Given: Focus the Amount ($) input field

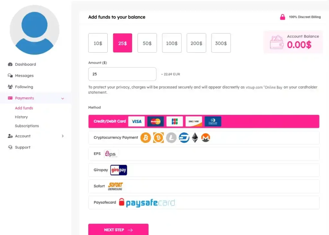Looking at the screenshot, I should click(x=122, y=74).
